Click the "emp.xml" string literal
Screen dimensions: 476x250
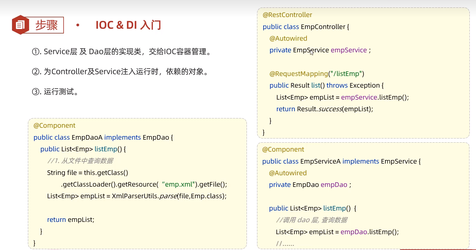point(178,185)
